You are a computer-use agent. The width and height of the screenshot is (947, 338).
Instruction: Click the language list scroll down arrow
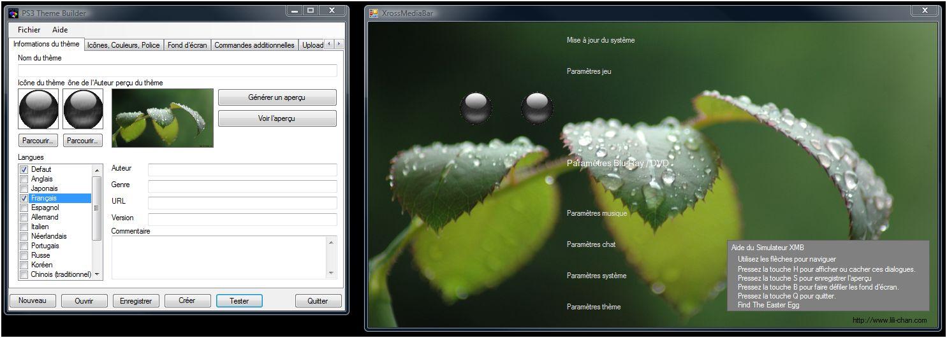point(97,274)
